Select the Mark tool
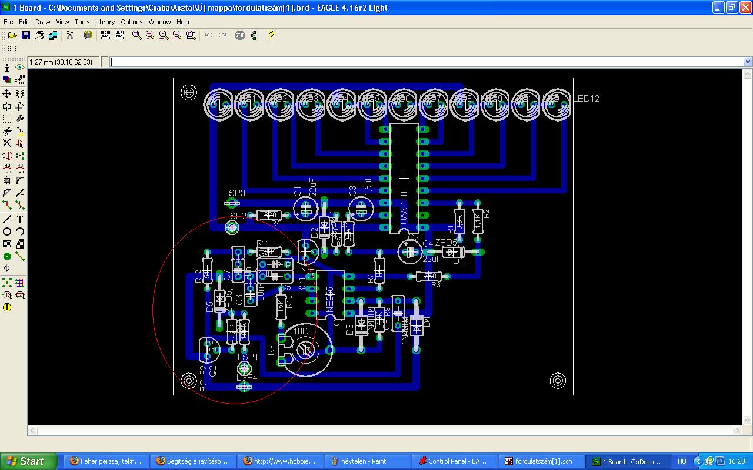This screenshot has width=753, height=470. point(20,79)
